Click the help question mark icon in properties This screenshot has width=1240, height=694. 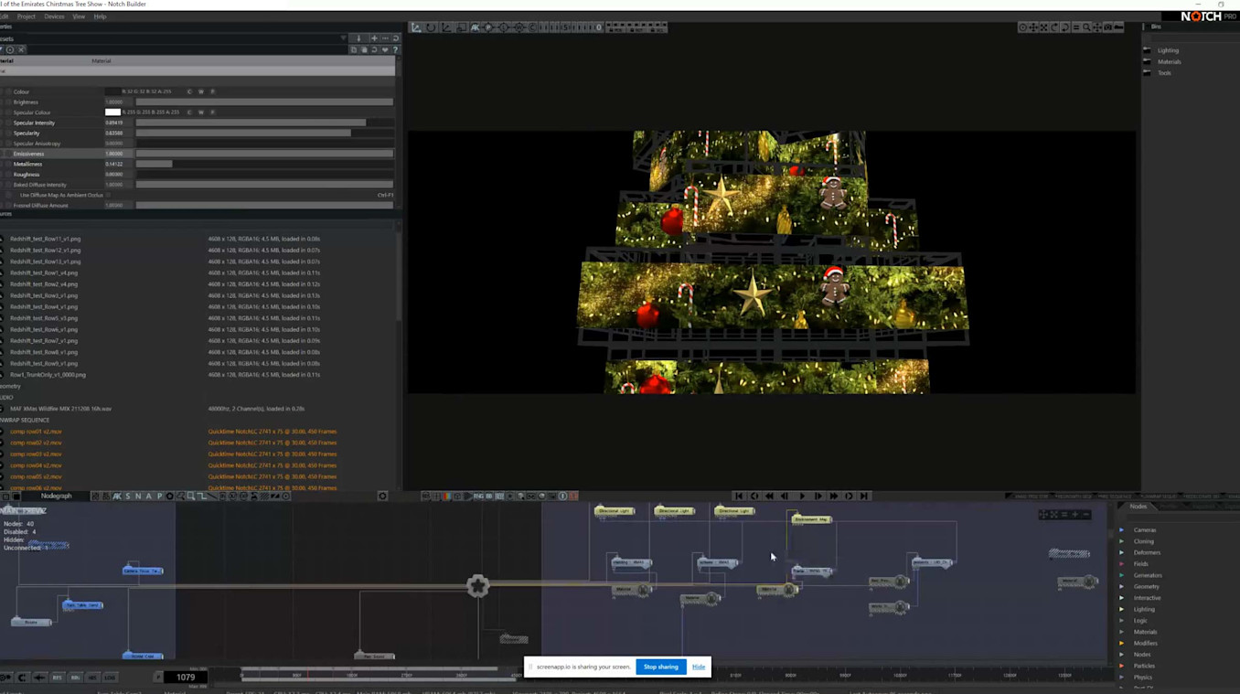[x=395, y=49]
